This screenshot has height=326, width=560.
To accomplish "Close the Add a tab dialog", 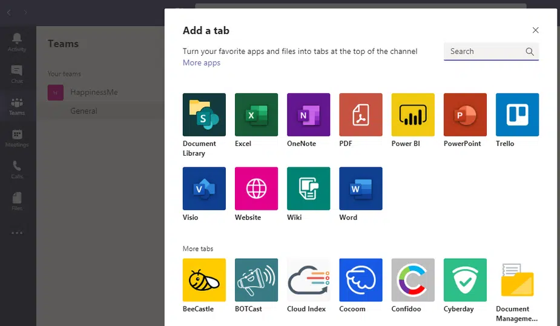I will pos(535,30).
